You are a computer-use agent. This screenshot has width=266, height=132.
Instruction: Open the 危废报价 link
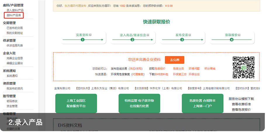[x=160, y=69]
